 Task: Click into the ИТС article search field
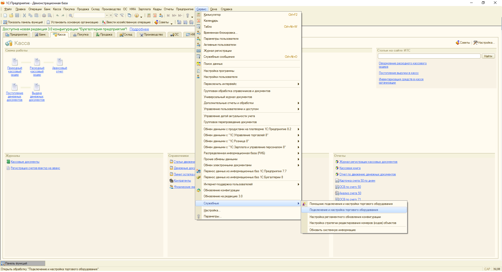[x=429, y=56]
